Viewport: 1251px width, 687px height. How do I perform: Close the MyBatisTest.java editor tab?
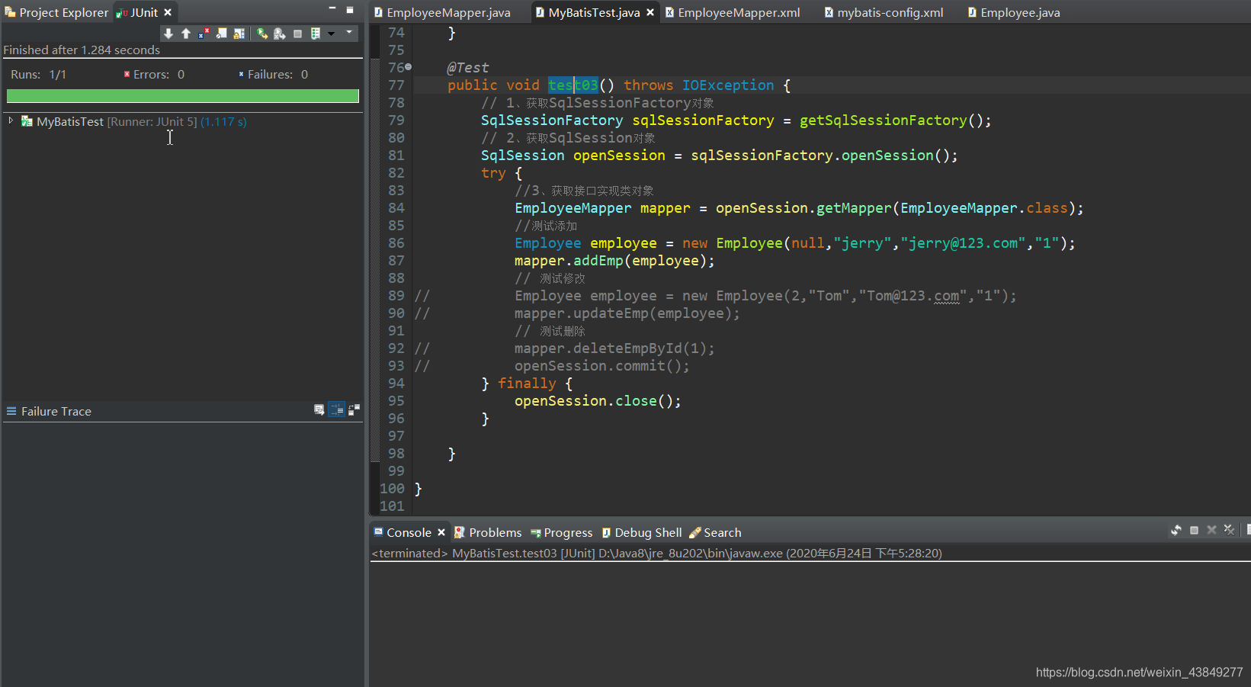pyautogui.click(x=650, y=12)
